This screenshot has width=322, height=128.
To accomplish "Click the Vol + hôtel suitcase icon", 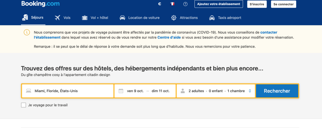I will (x=85, y=18).
